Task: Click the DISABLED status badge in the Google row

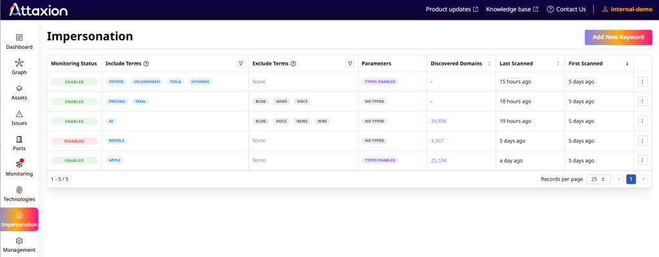Action: pos(75,141)
